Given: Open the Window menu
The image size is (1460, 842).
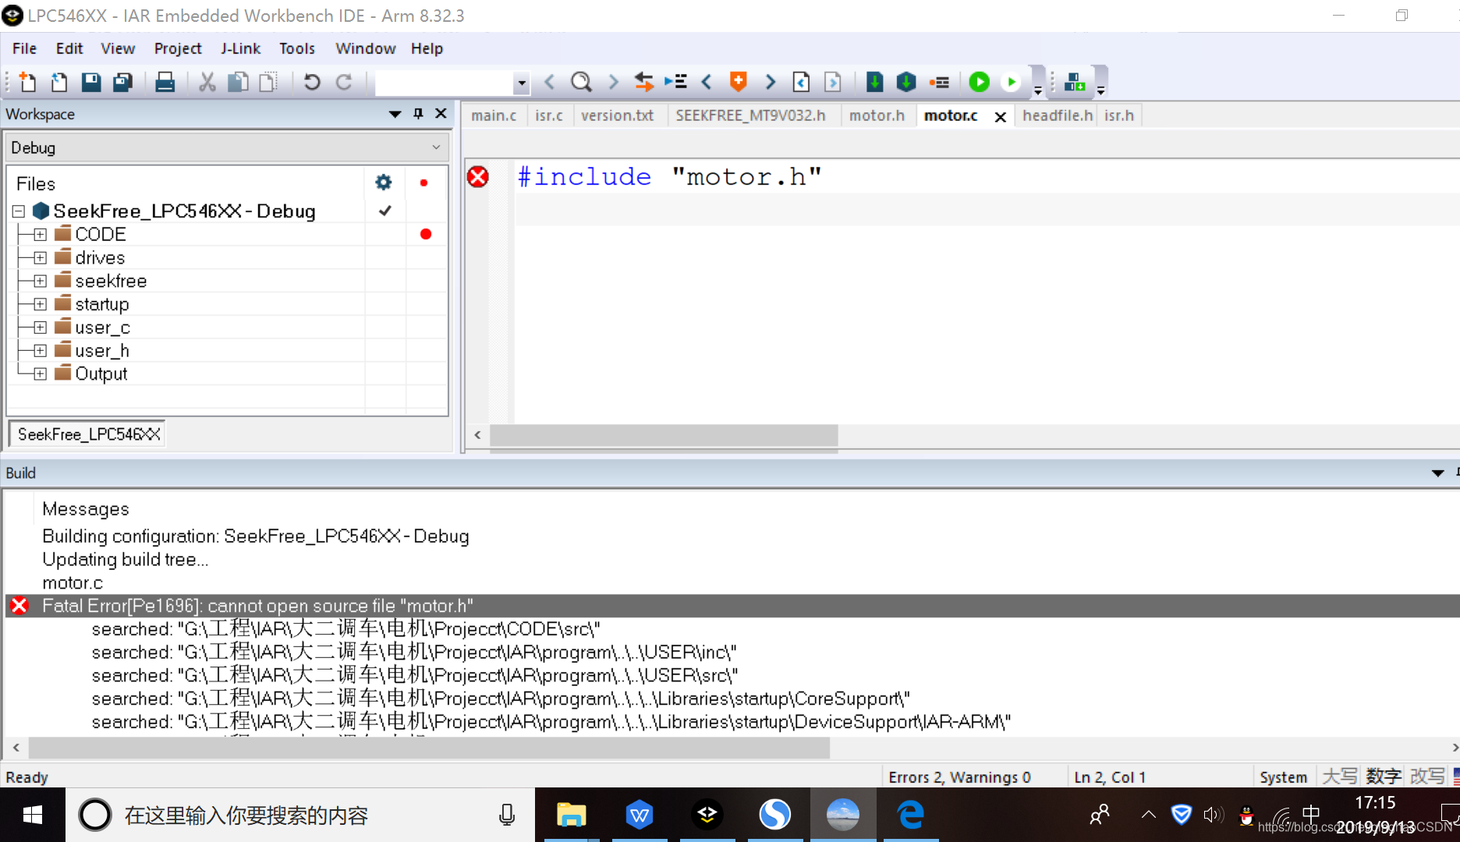Looking at the screenshot, I should [365, 48].
